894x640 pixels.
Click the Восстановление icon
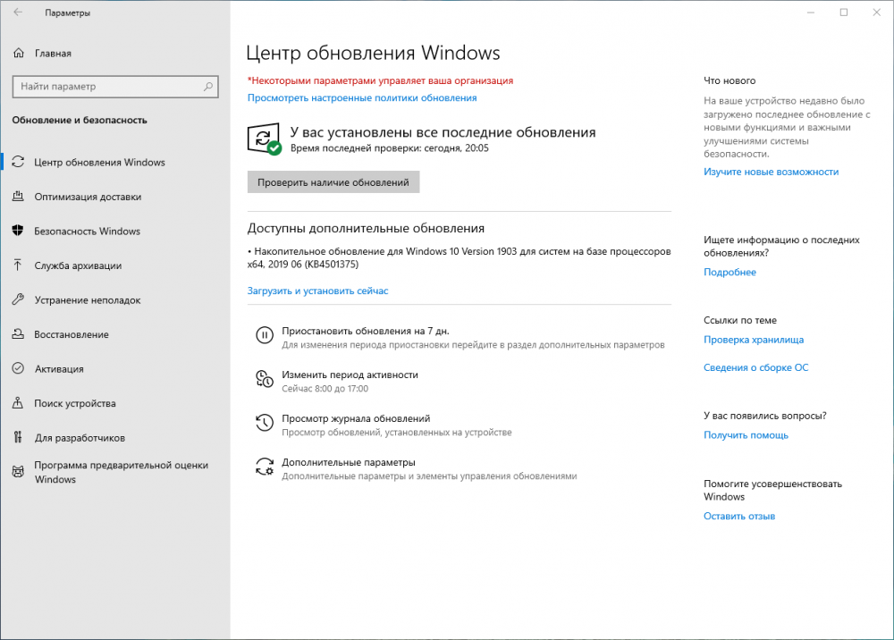[18, 334]
